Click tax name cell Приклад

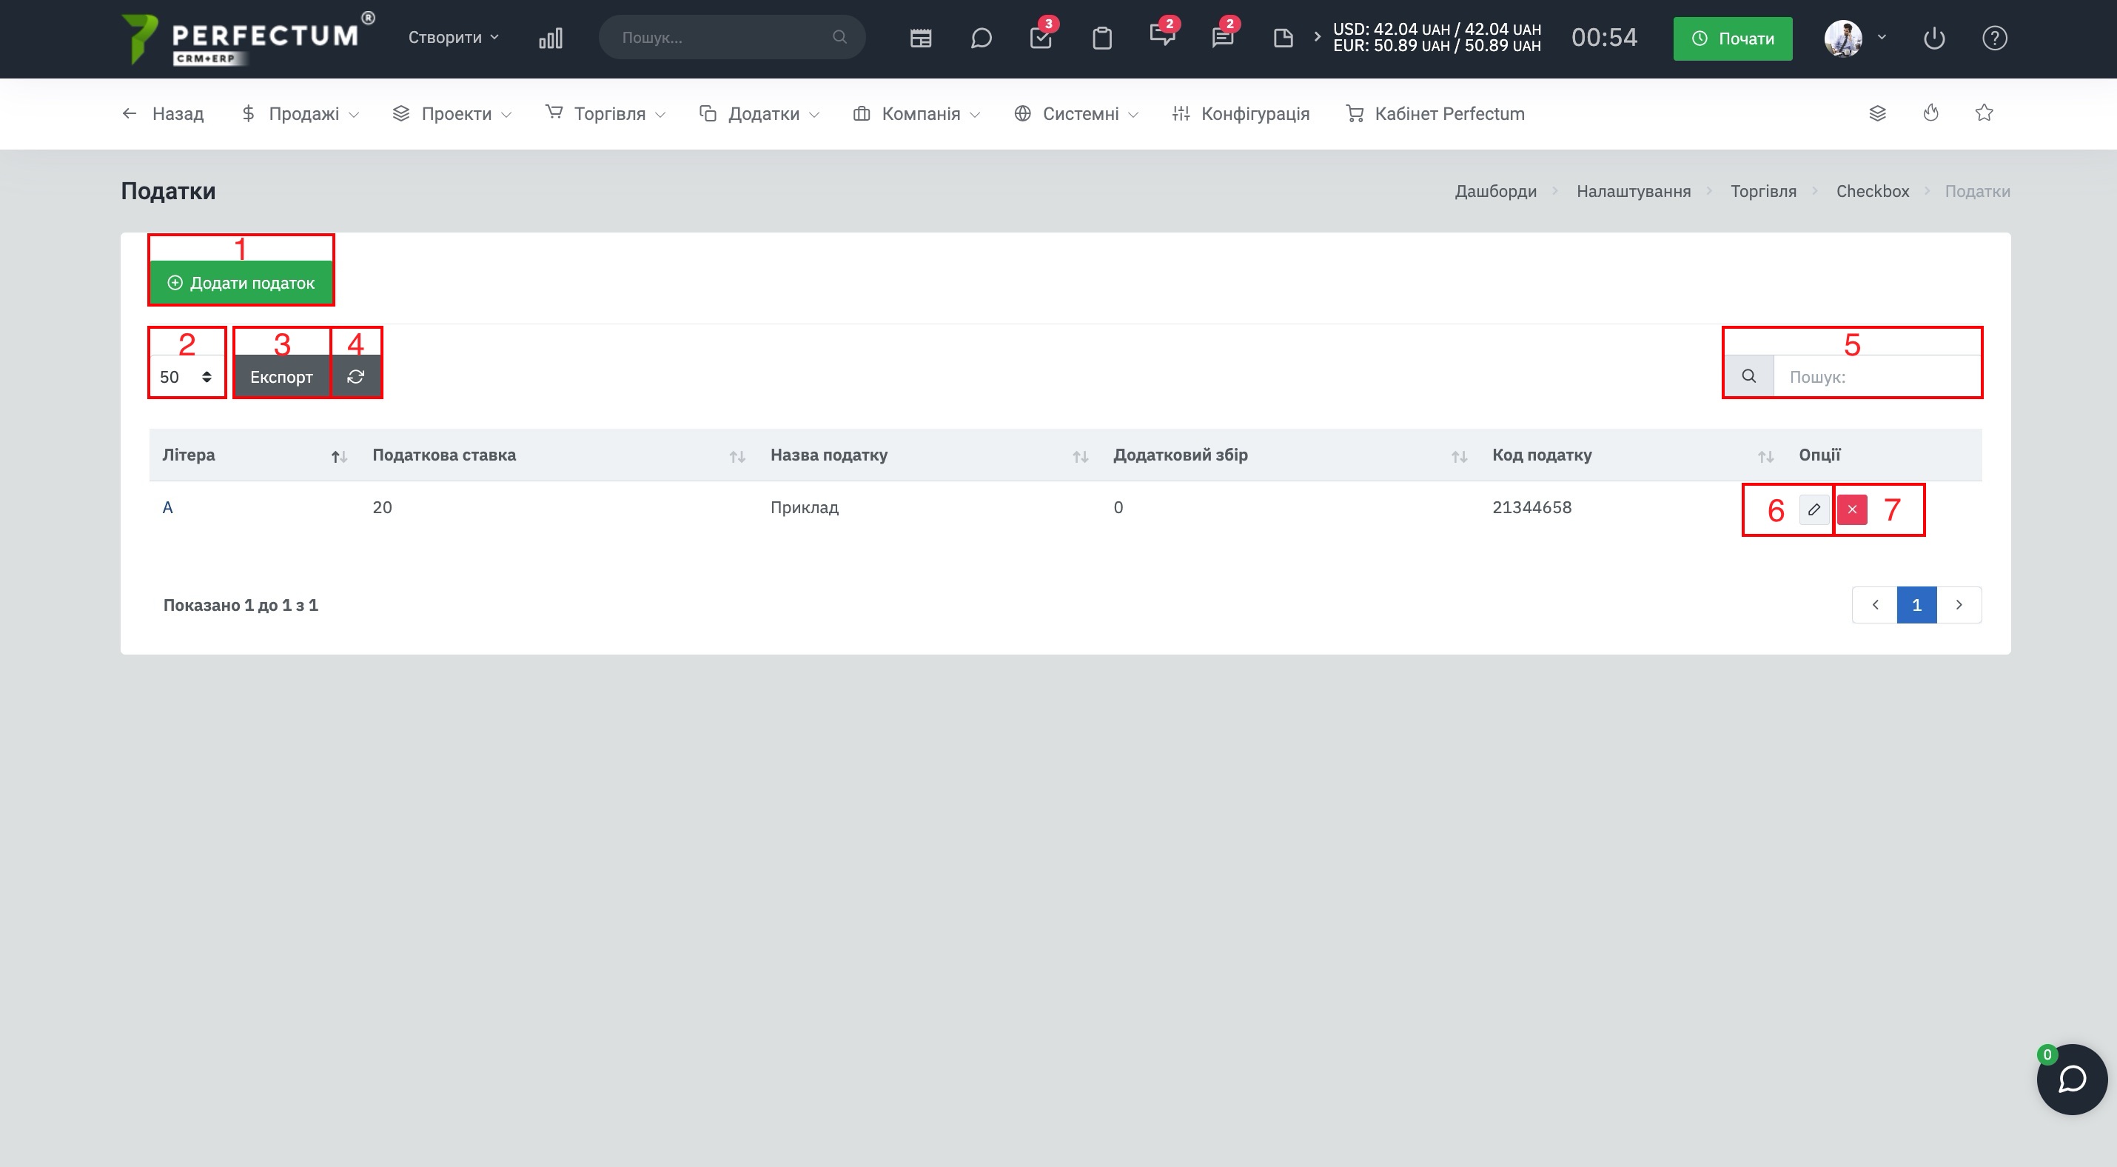pyautogui.click(x=805, y=507)
